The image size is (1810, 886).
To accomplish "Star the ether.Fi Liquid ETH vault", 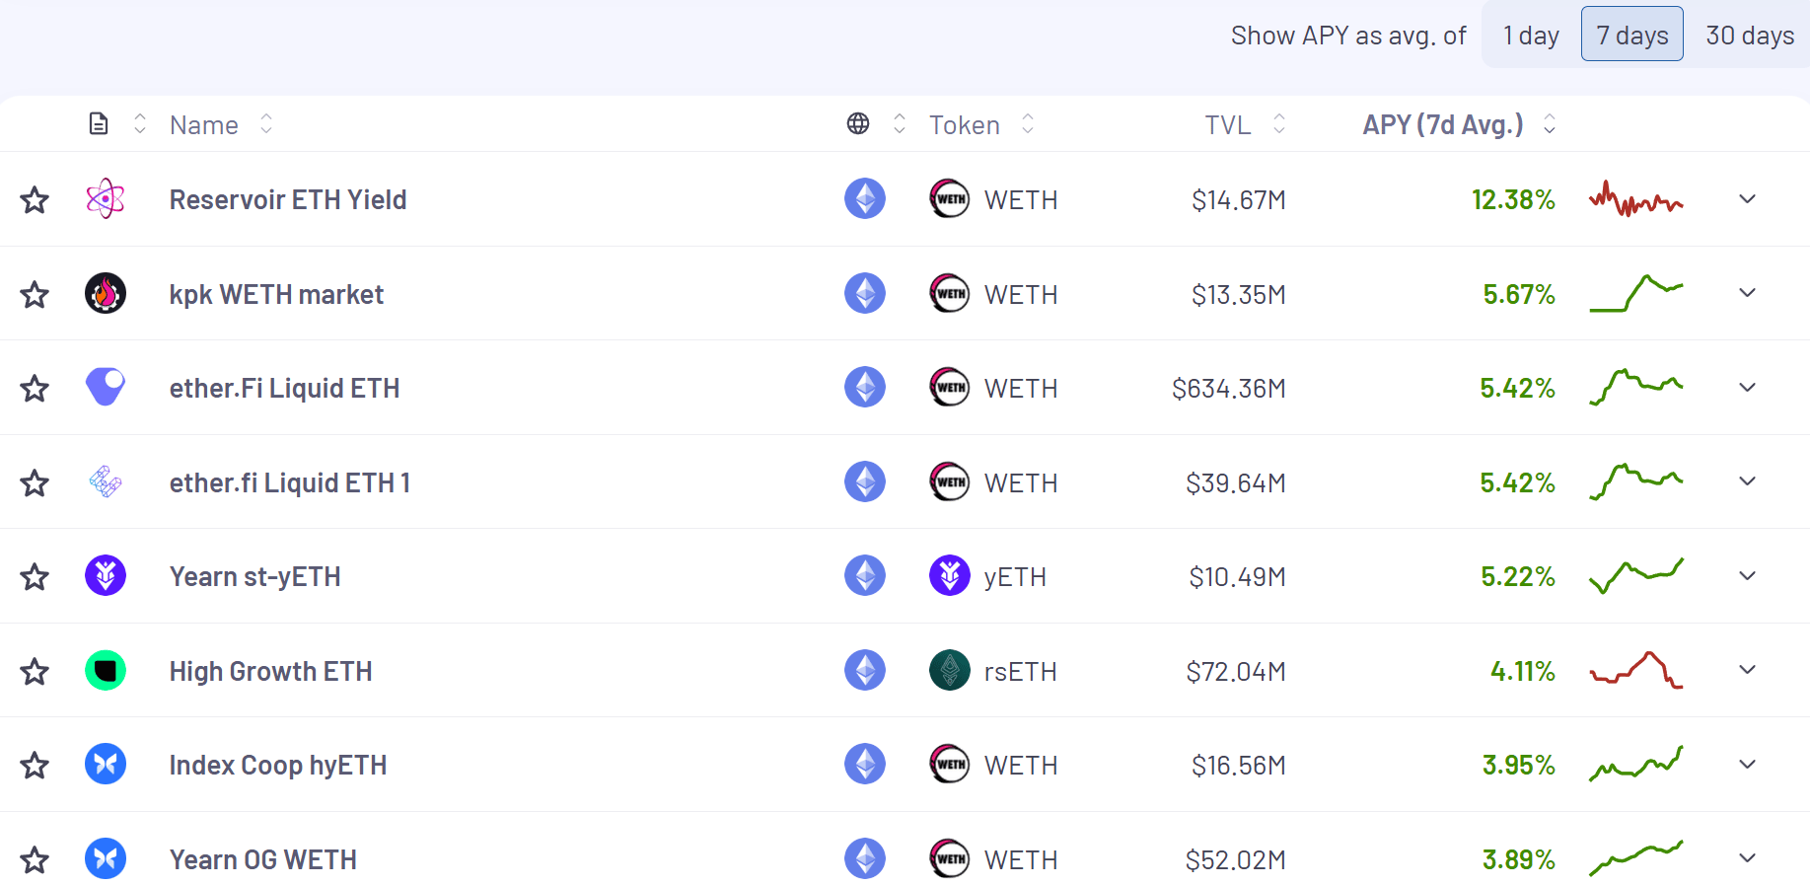I will [35, 389].
